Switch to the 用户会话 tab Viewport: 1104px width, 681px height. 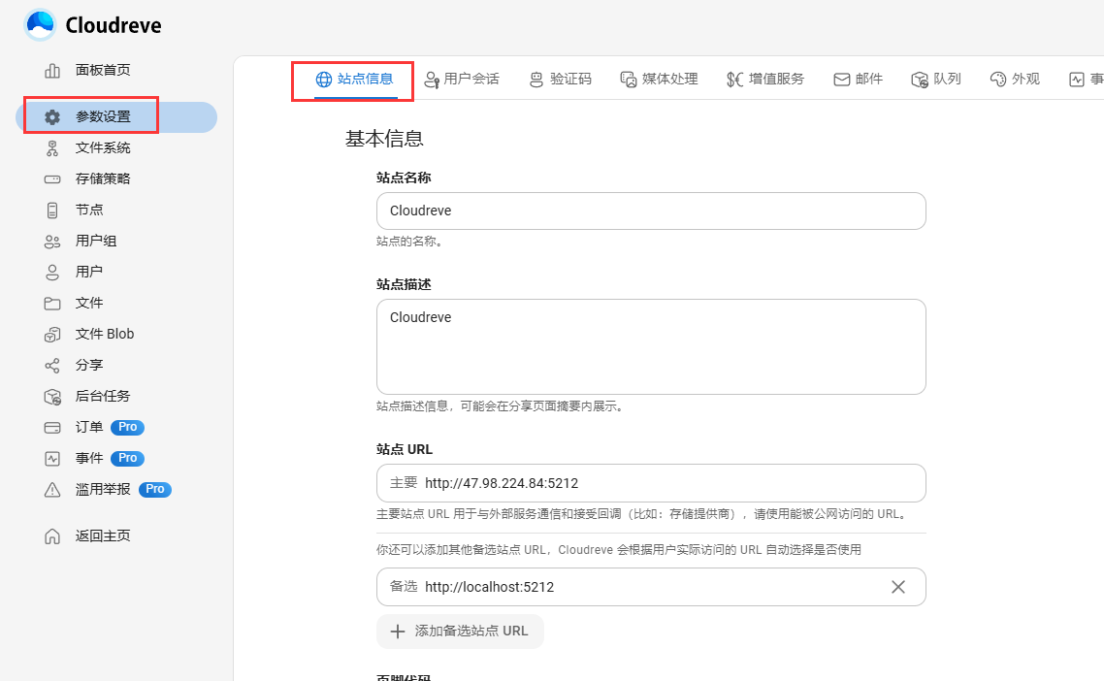pos(462,79)
